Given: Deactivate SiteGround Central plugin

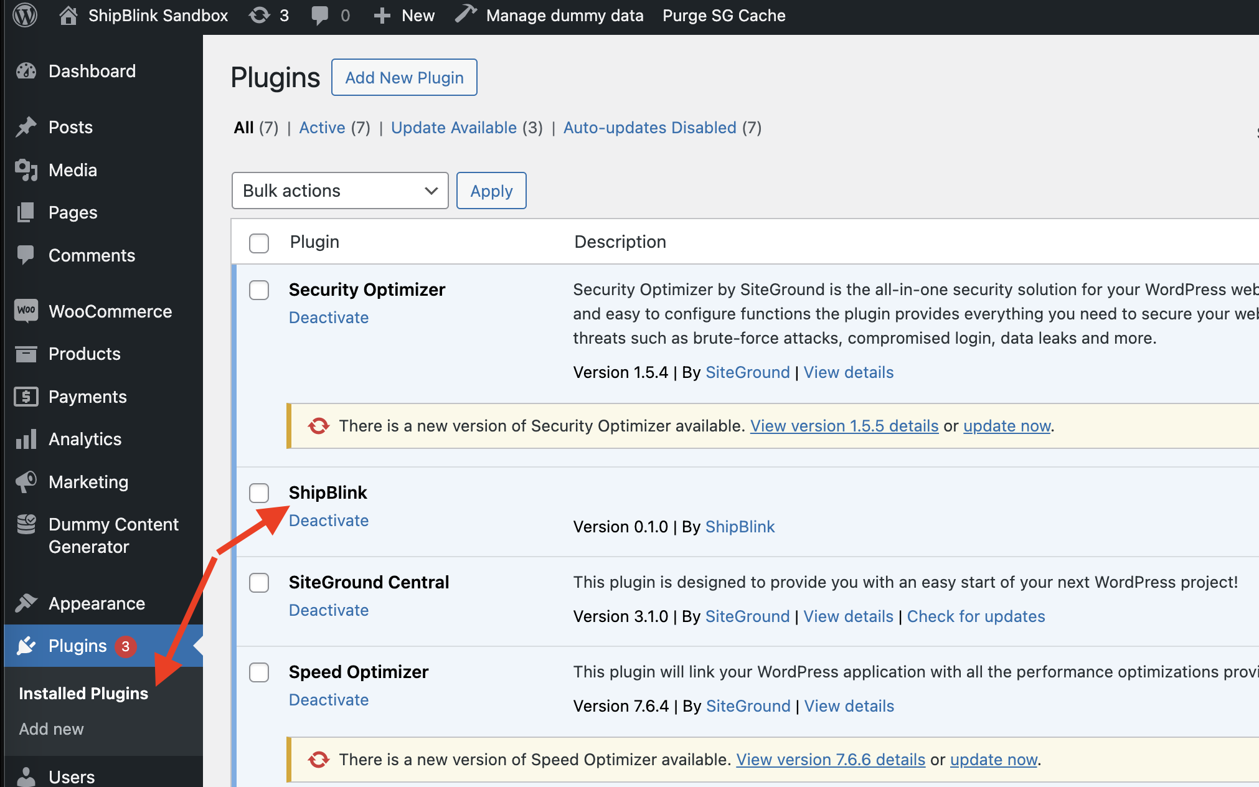Looking at the screenshot, I should 329,610.
